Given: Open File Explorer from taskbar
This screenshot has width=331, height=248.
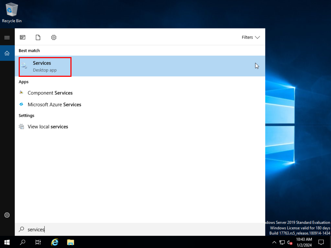Looking at the screenshot, I should (70, 242).
